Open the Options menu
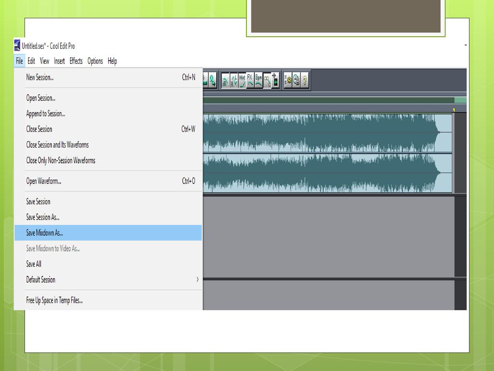 (x=95, y=61)
